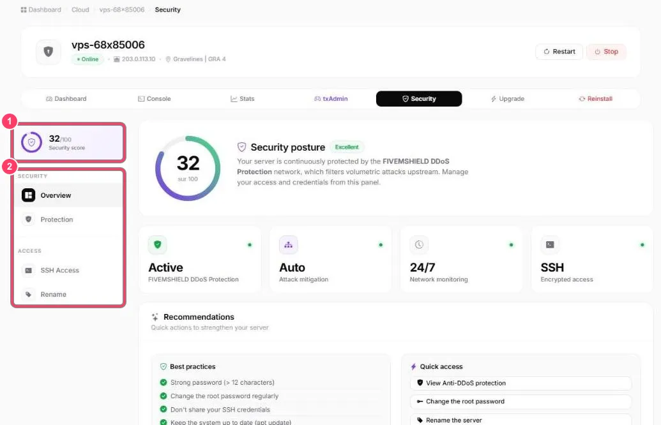Click the IP address 203.0.113.10
Image resolution: width=661 pixels, height=425 pixels.
[x=139, y=59]
